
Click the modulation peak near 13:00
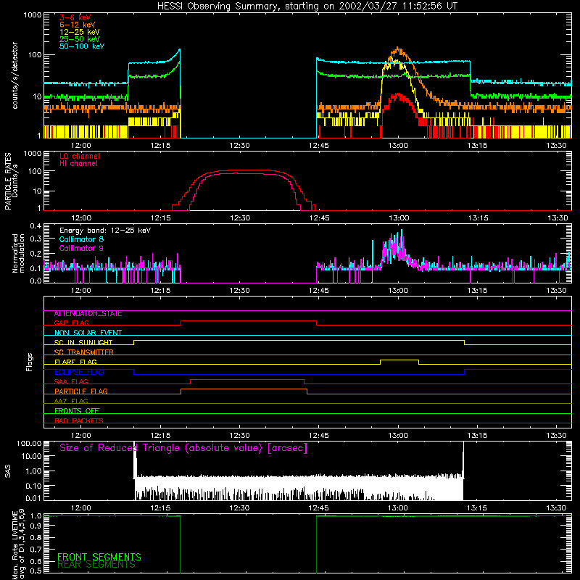click(402, 232)
